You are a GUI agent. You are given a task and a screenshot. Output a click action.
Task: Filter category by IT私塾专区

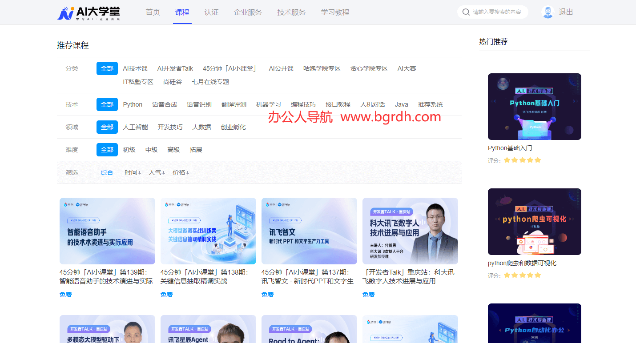click(138, 82)
